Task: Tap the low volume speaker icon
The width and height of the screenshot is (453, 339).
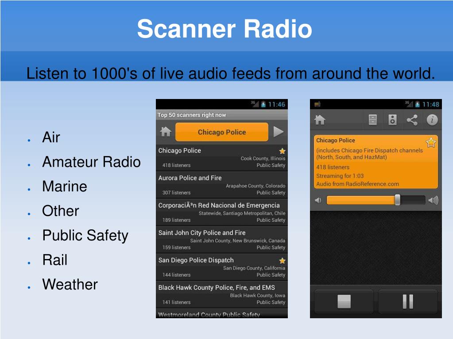Action: pos(318,200)
